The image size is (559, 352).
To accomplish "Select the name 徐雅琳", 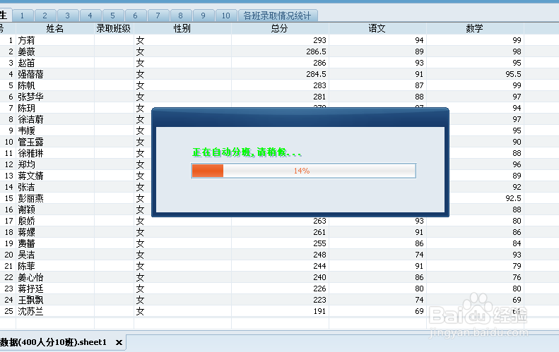I will click(30, 153).
